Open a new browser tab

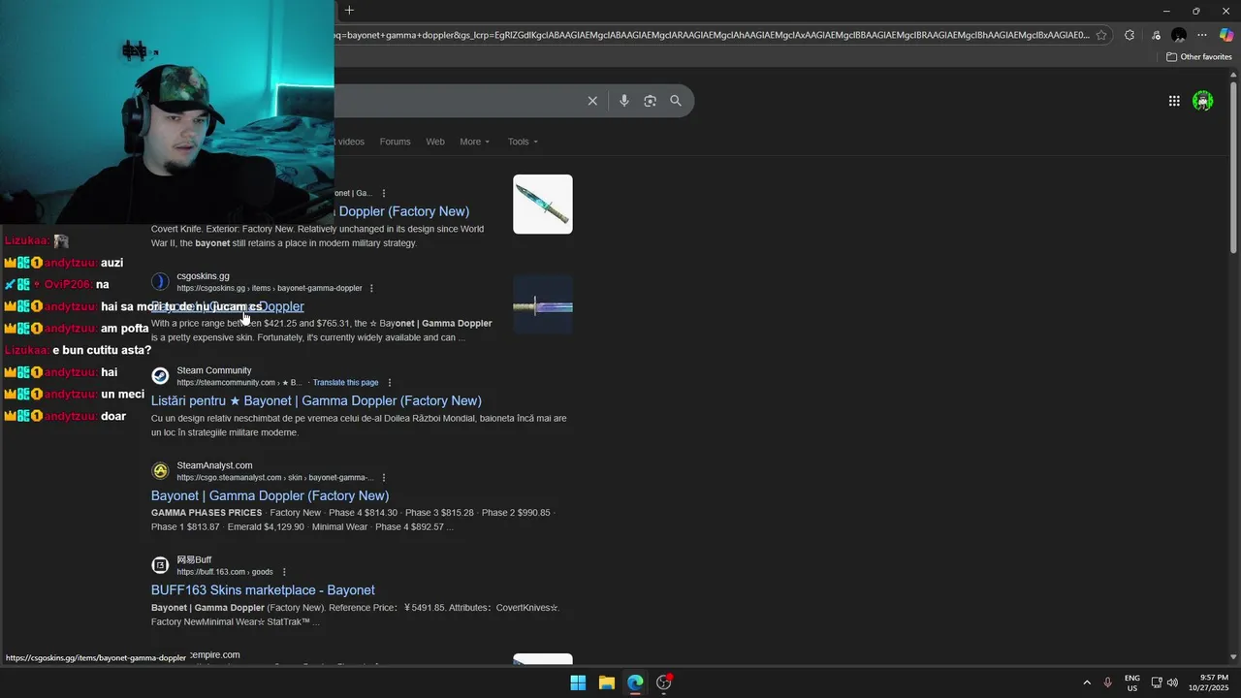pyautogui.click(x=349, y=11)
